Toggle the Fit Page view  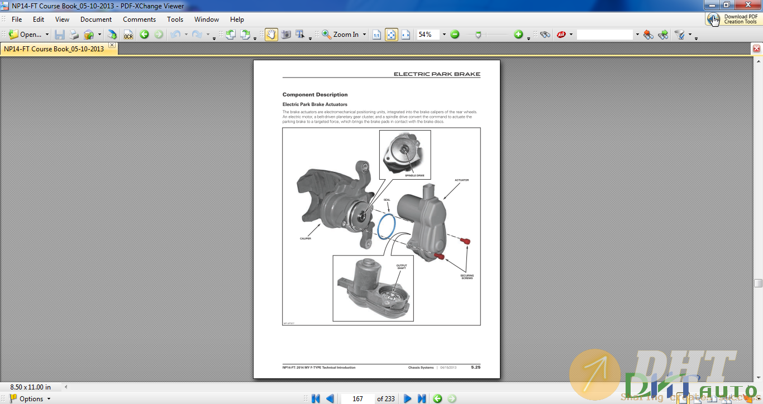[391, 35]
